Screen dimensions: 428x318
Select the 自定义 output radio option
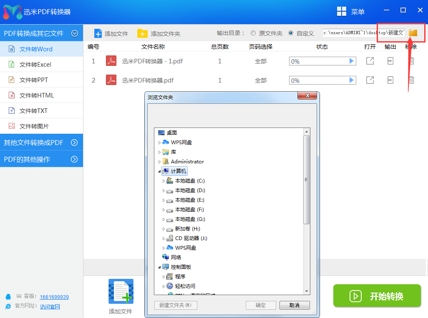tap(291, 33)
